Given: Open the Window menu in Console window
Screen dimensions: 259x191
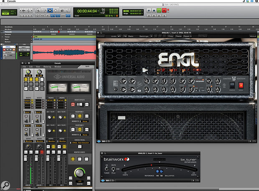Looking at the screenshot, I should [58, 67].
